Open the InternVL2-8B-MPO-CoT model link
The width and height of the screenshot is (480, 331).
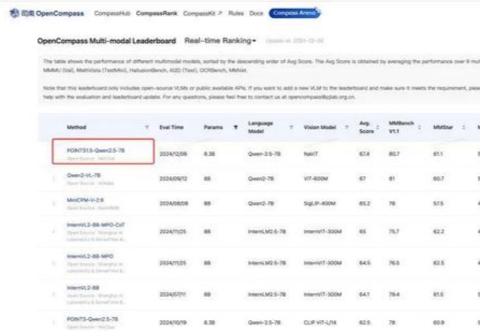[96, 225]
